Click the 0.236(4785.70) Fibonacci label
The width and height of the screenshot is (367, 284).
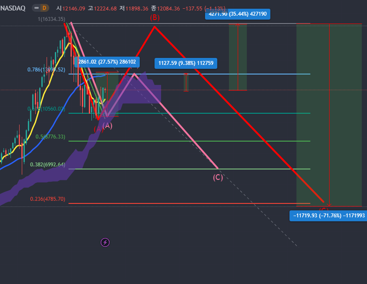tap(48, 199)
